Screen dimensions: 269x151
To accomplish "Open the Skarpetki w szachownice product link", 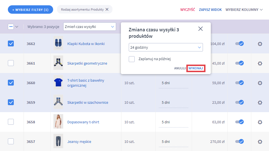I will click(x=88, y=102).
